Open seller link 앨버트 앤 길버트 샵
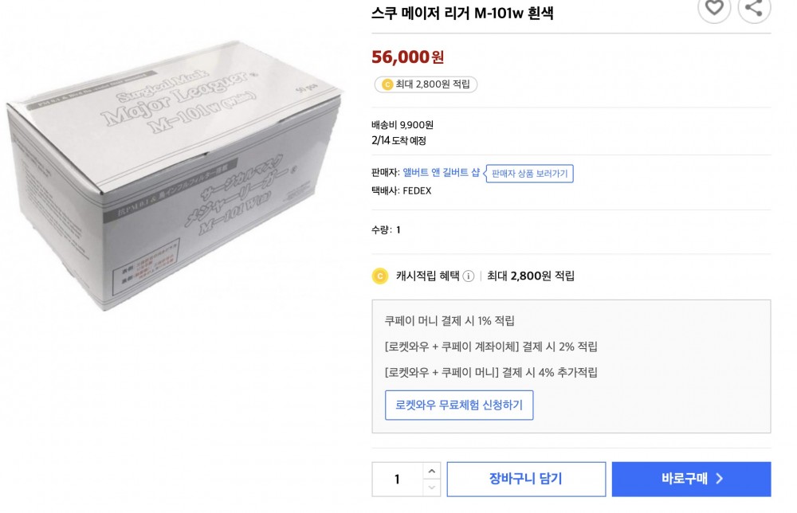The width and height of the screenshot is (797, 513). pyautogui.click(x=442, y=172)
